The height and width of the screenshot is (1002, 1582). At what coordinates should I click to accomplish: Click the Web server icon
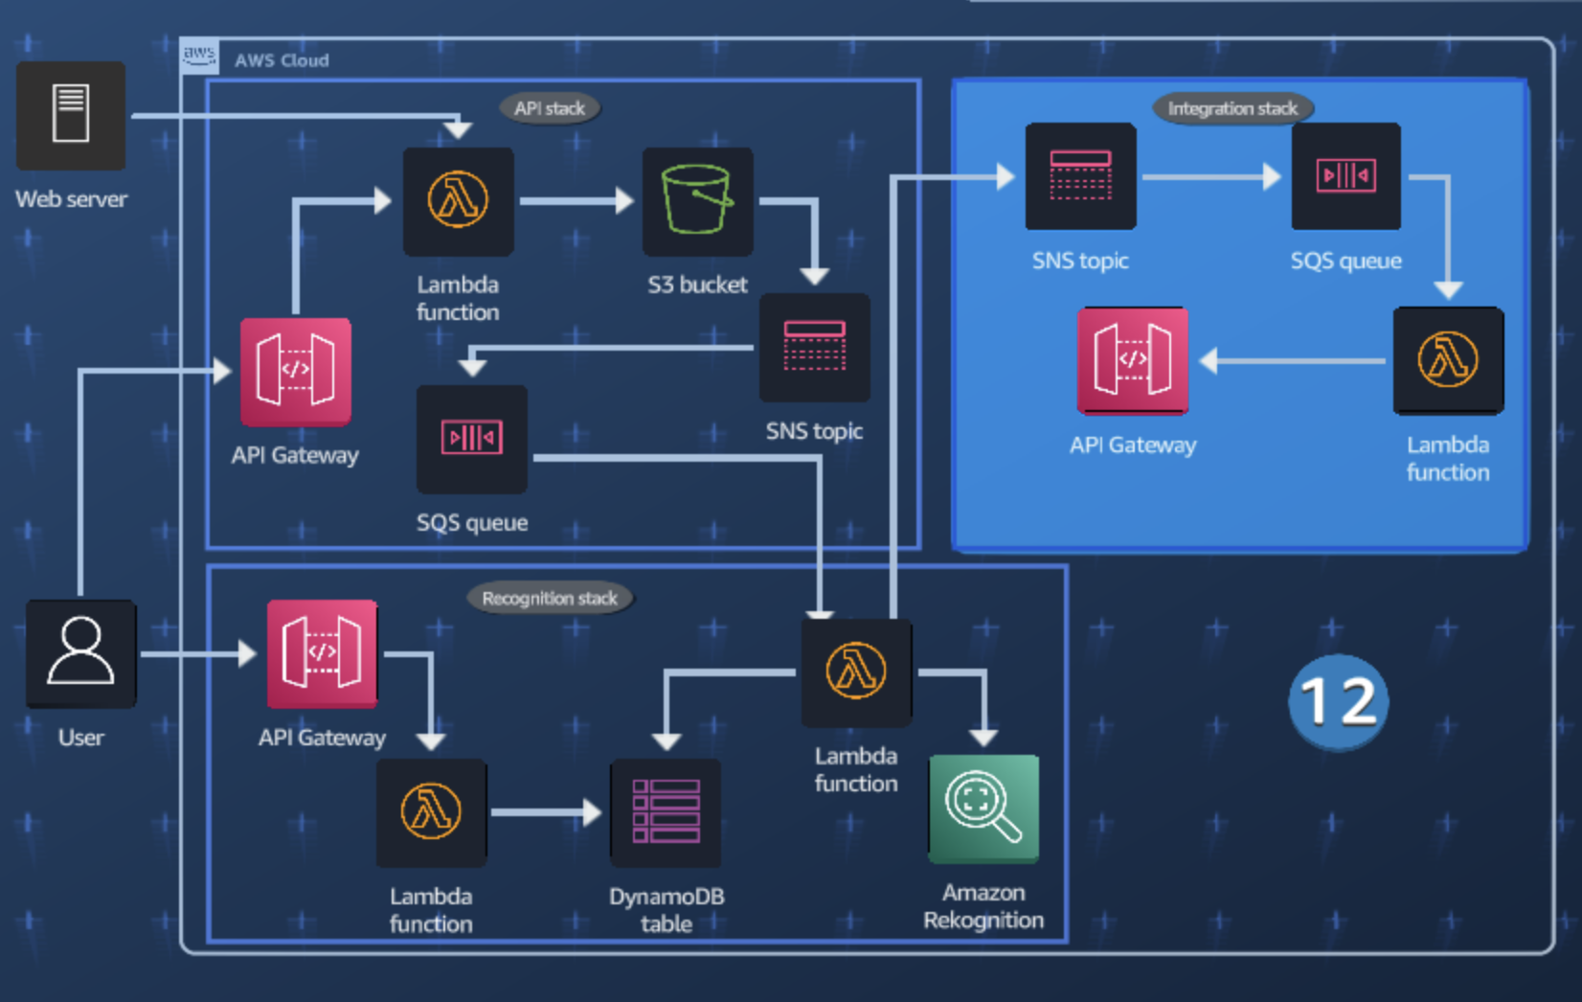click(71, 116)
